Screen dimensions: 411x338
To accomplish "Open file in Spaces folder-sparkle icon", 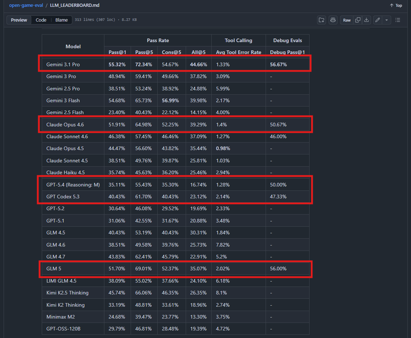I will coord(321,20).
